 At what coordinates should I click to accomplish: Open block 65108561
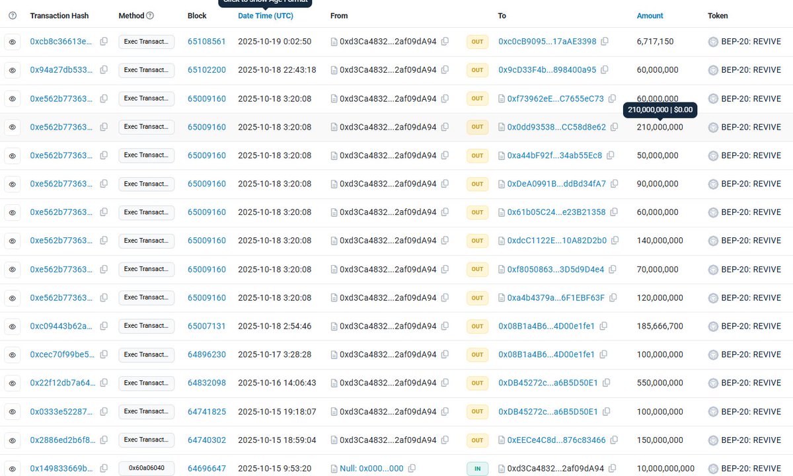coord(207,42)
